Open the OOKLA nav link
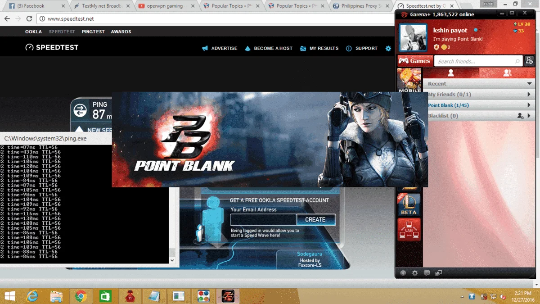Viewport: 540px width, 304px height. point(33,32)
